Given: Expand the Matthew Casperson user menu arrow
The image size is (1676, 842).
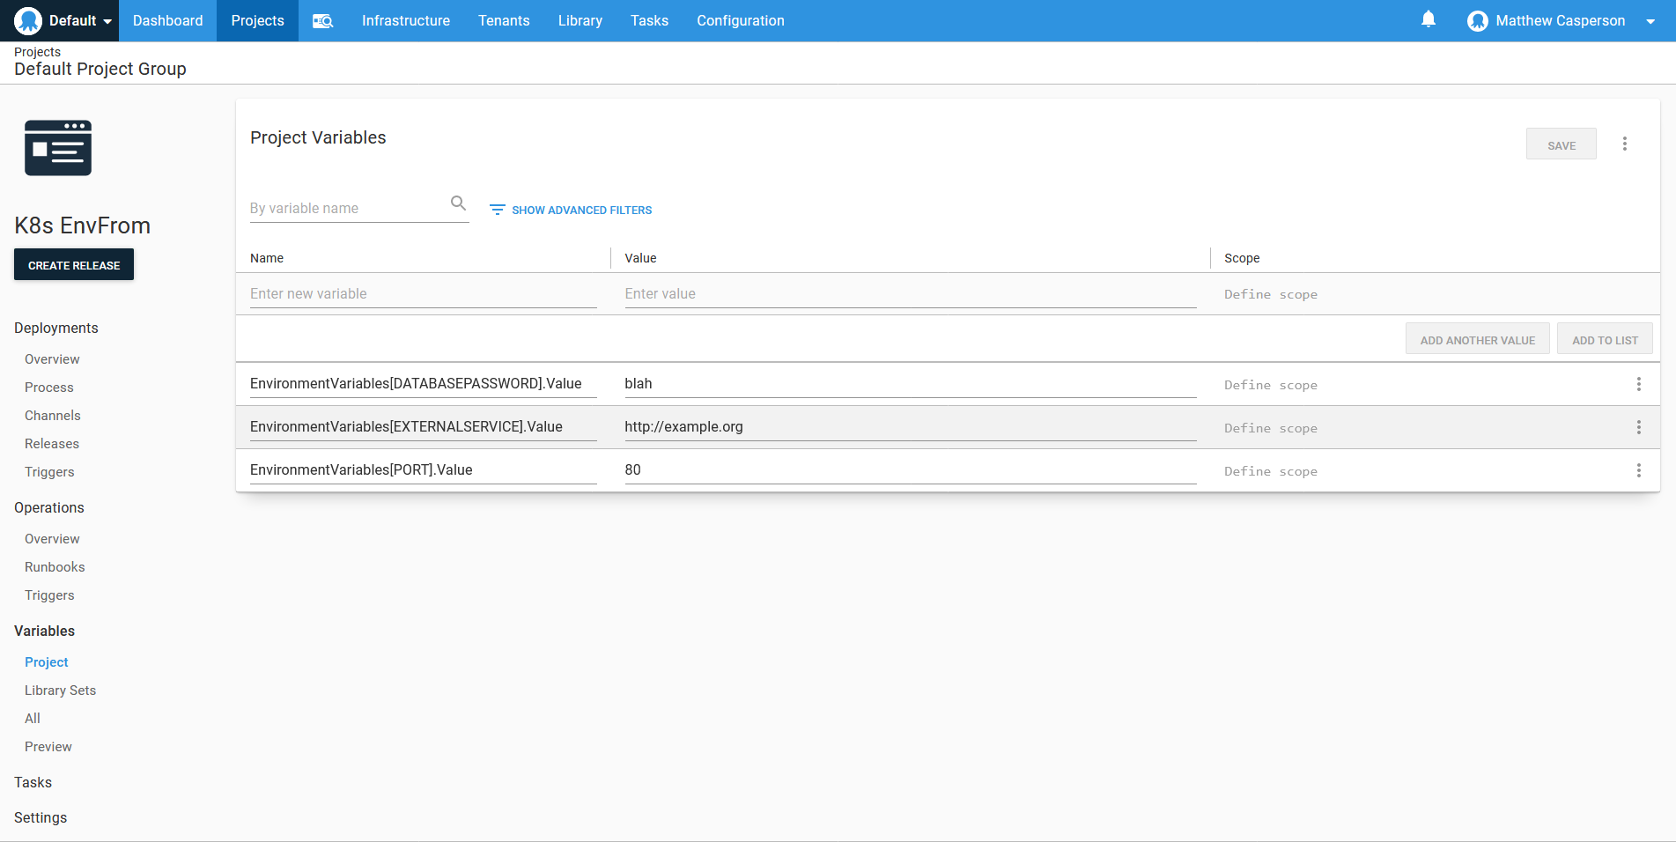Looking at the screenshot, I should pos(1650,21).
